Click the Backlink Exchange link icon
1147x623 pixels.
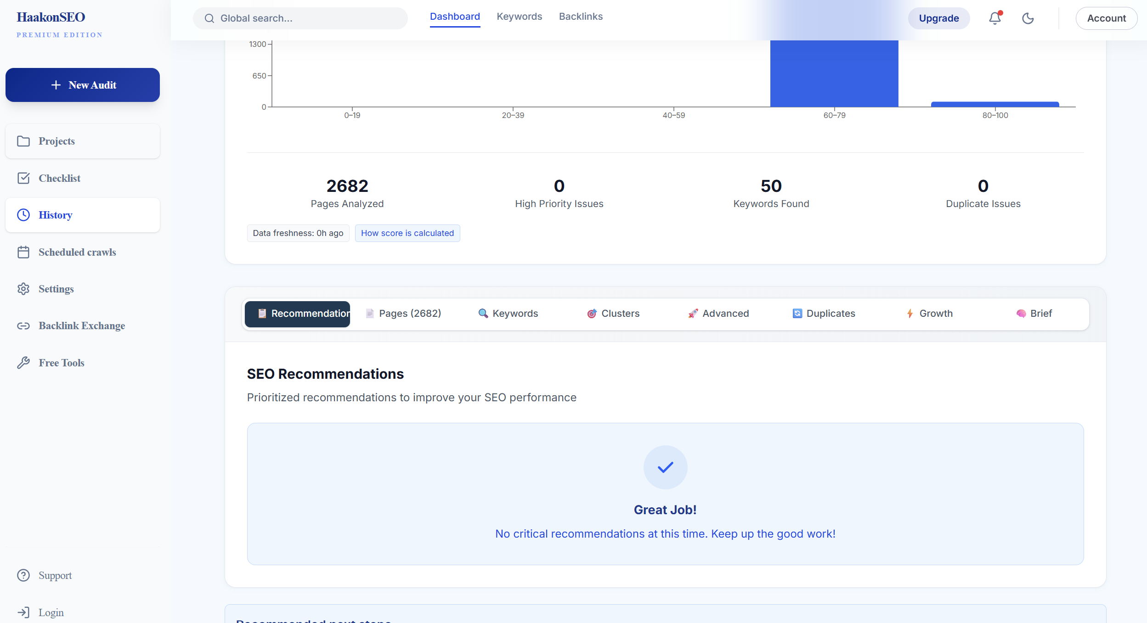pyautogui.click(x=23, y=326)
